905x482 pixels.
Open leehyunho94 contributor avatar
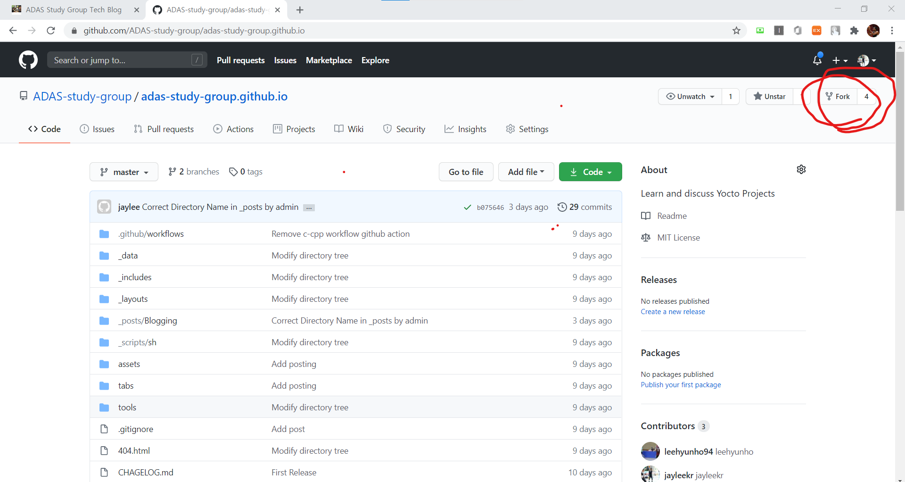(x=650, y=451)
